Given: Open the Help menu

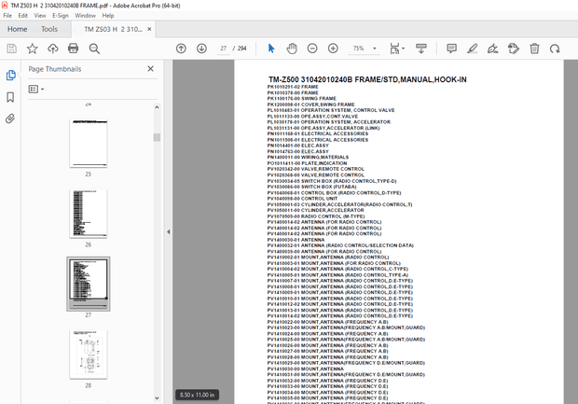Looking at the screenshot, I should [x=108, y=16].
